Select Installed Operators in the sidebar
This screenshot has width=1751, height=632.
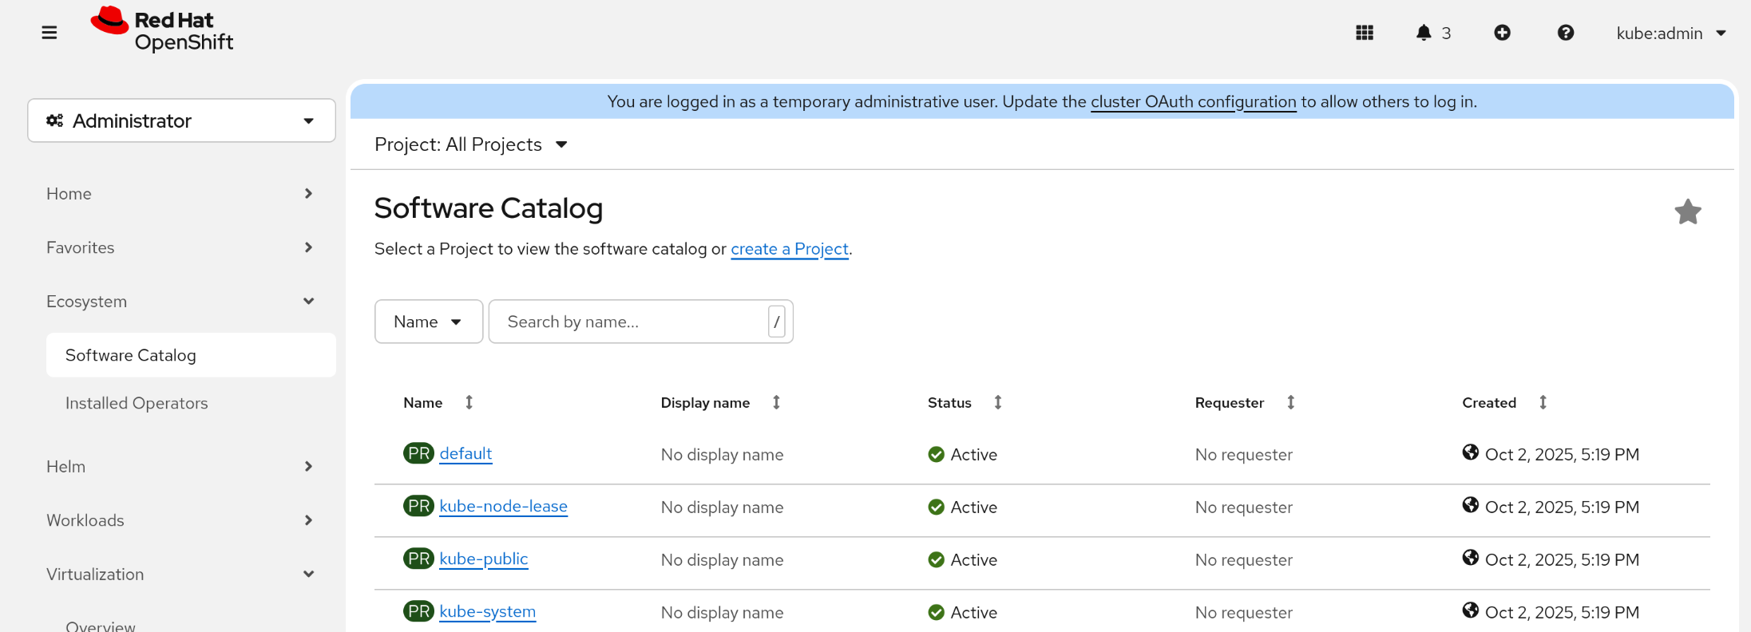[x=137, y=404]
